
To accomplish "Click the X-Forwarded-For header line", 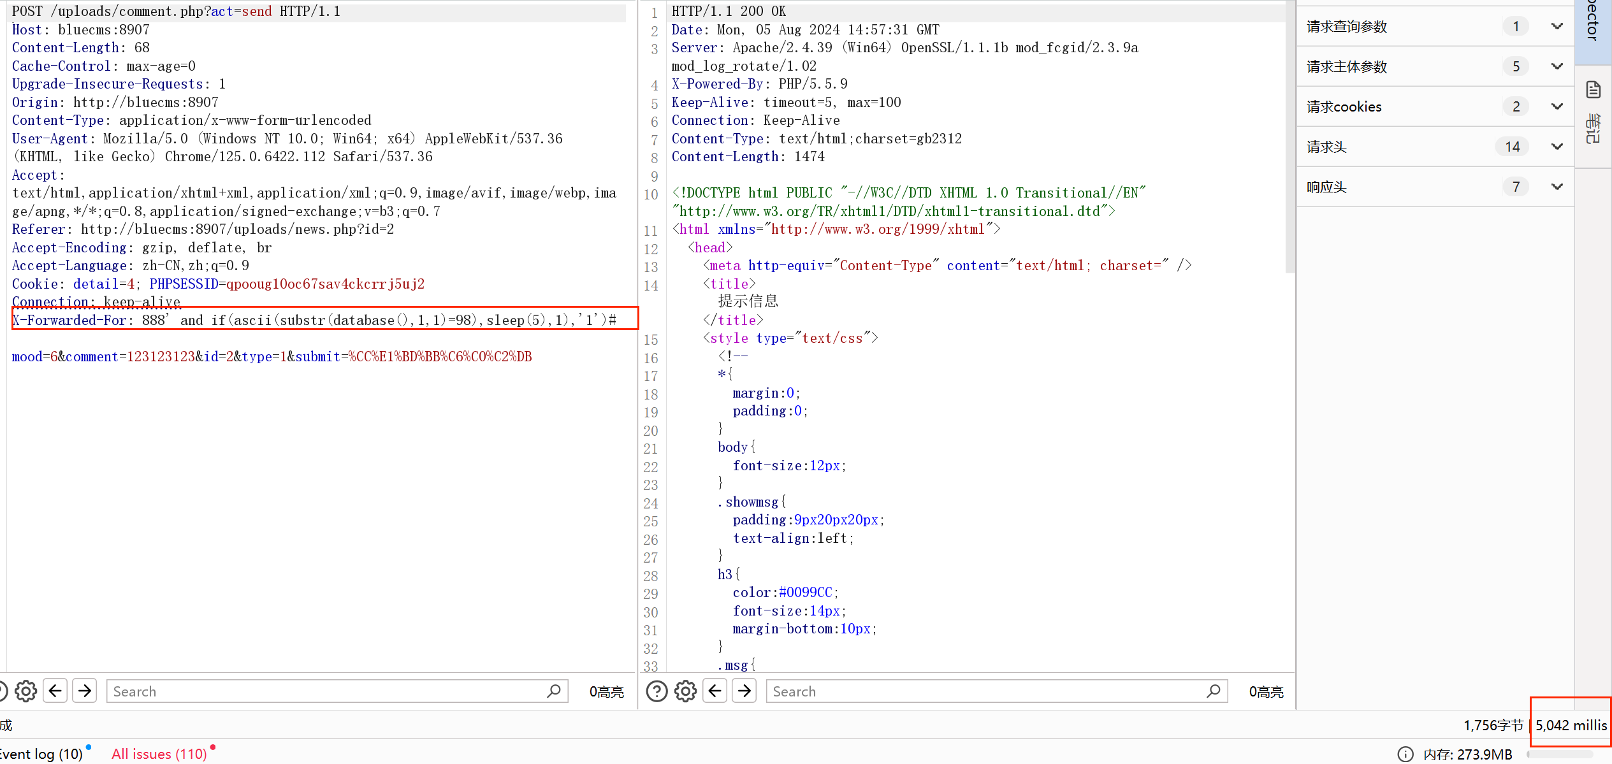I will 314,320.
